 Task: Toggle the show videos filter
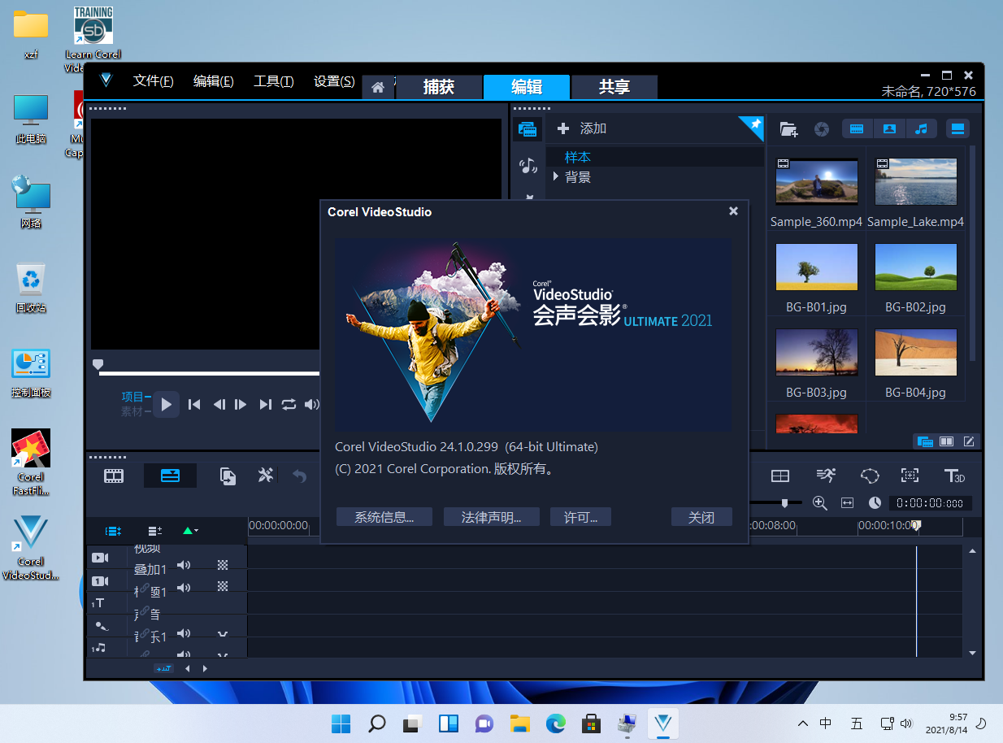pos(857,128)
